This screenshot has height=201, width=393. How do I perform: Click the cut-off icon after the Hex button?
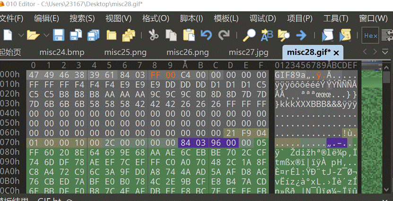click(387, 35)
